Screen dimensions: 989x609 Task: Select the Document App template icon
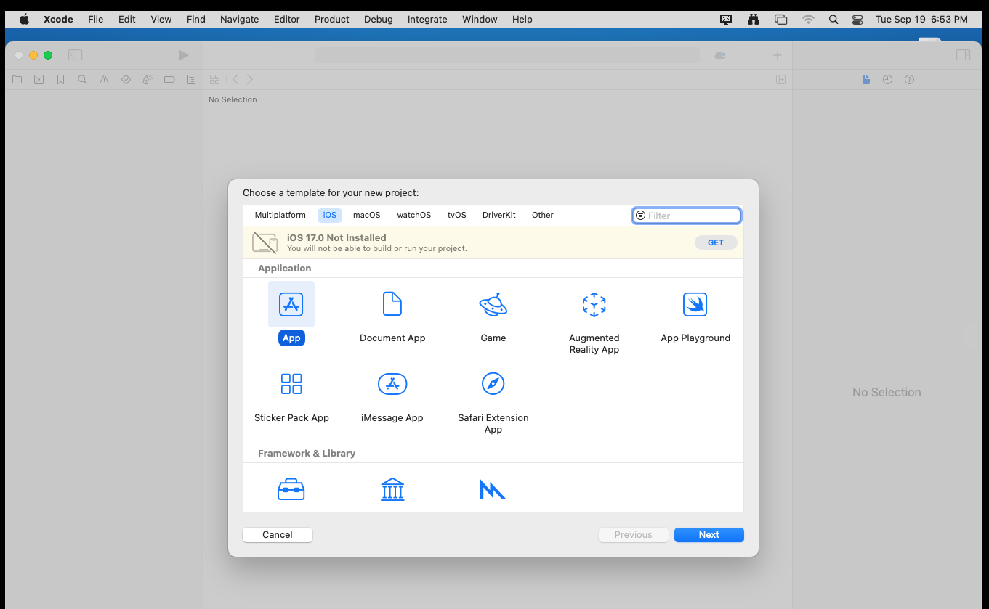[x=392, y=304]
